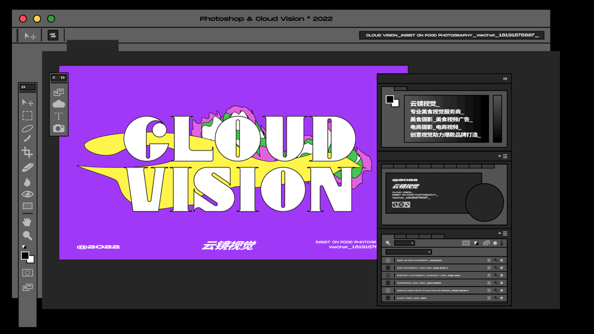Viewport: 594px width, 334px height.
Task: Change screen mode at the toolbar bottom
Action: 28,287
